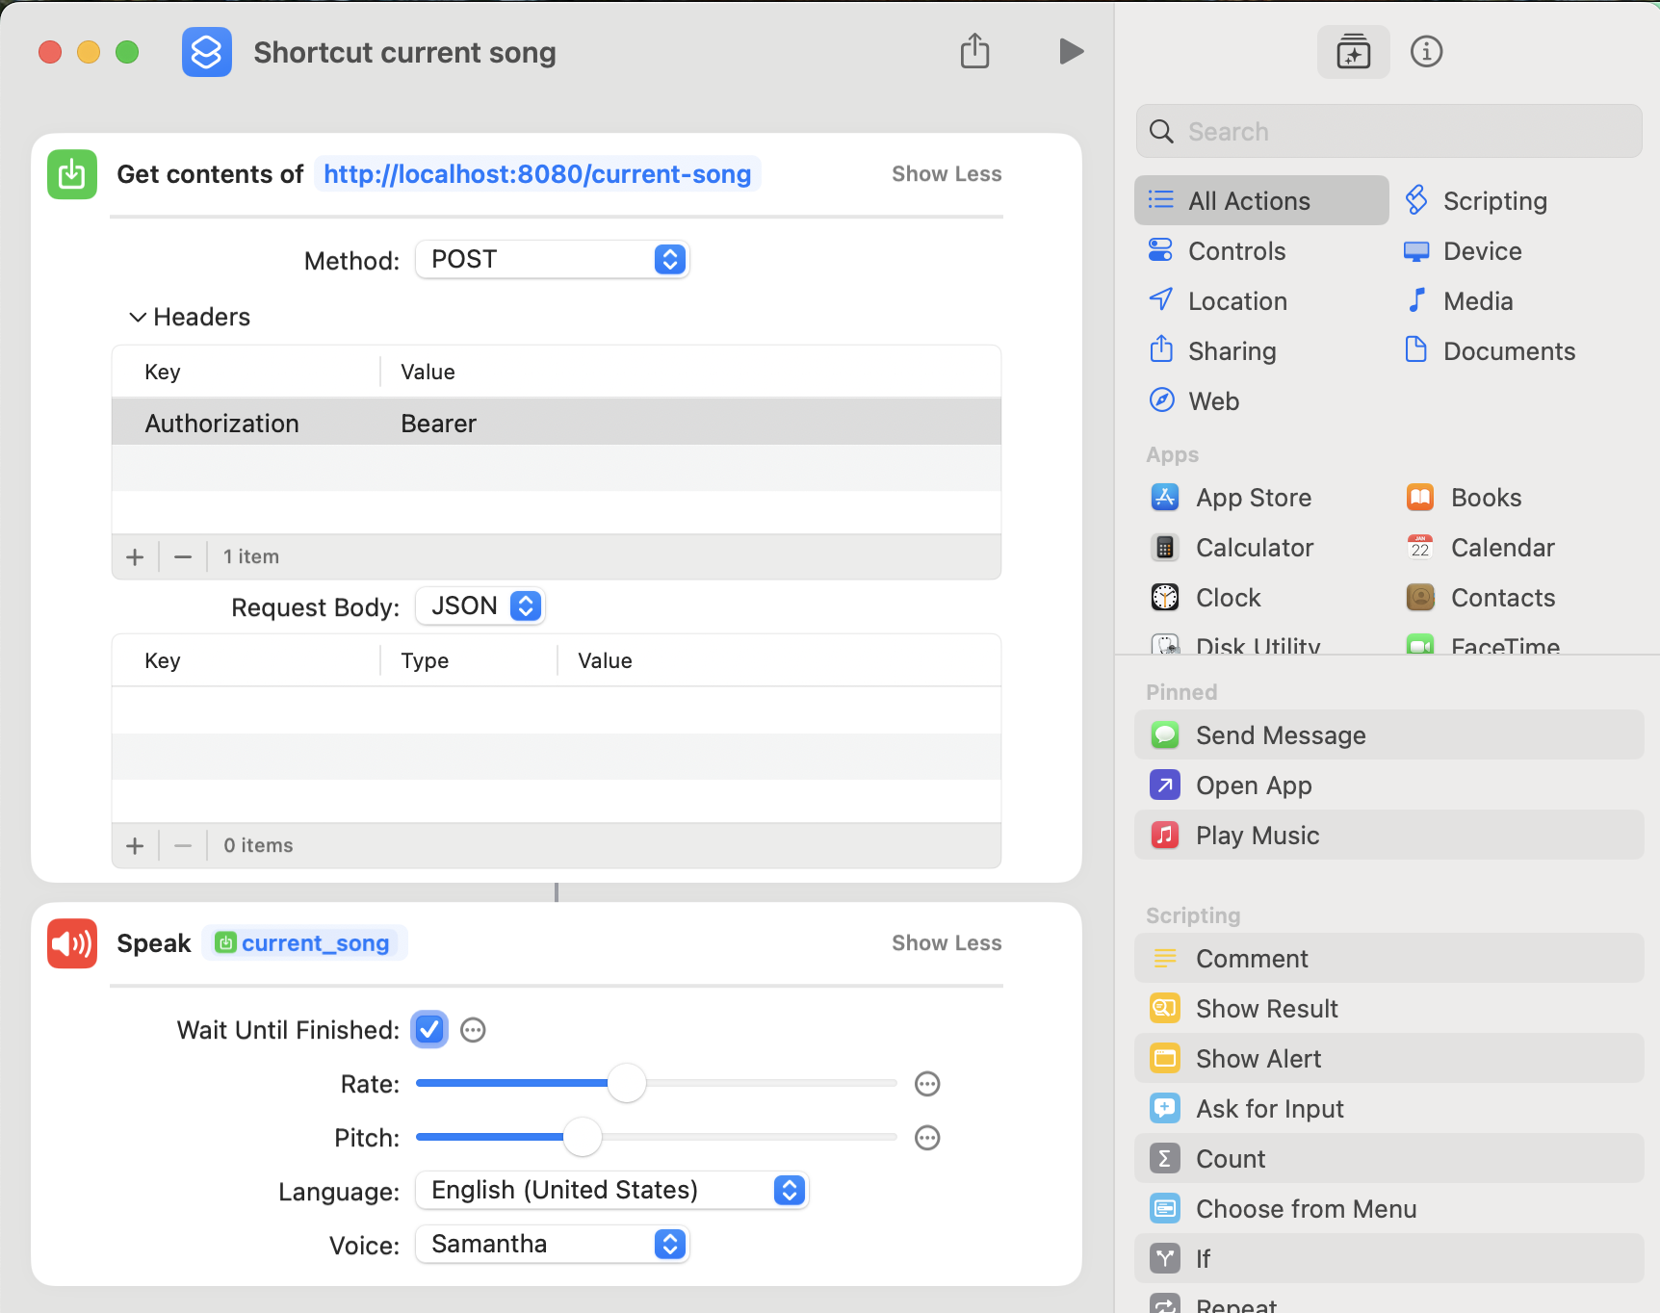Click the Ask for Input icon
This screenshot has width=1660, height=1313.
point(1165,1109)
